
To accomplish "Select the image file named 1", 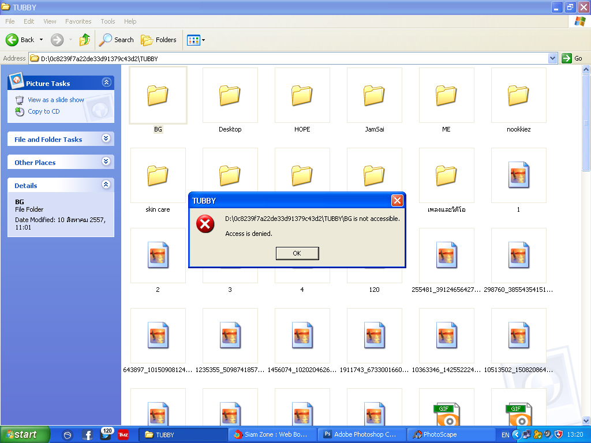I will pos(519,180).
